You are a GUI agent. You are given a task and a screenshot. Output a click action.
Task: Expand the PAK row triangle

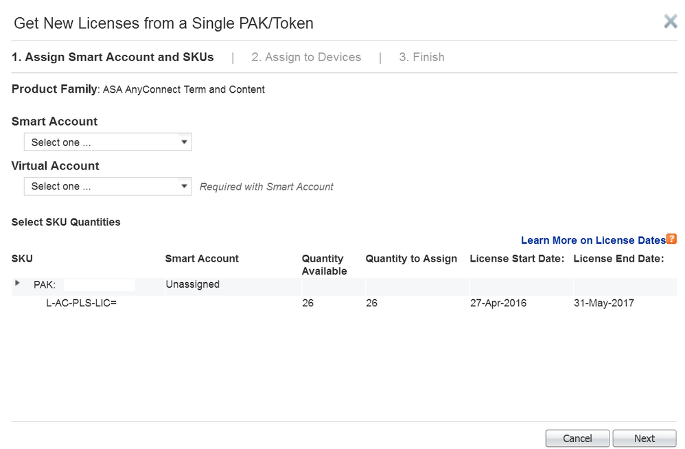tap(18, 283)
